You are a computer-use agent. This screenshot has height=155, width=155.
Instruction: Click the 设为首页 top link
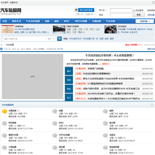point(5,3)
